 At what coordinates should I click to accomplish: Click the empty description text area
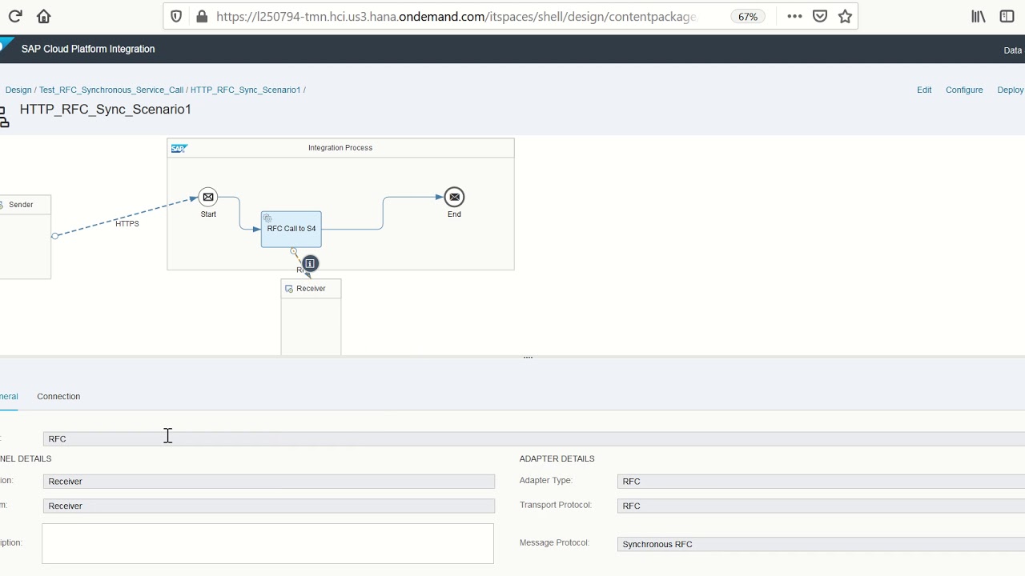[x=267, y=543]
